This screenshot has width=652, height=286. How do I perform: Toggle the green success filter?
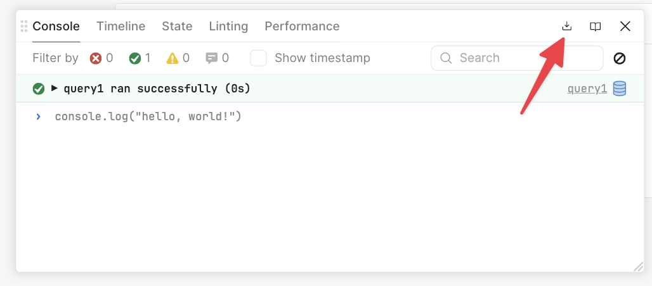point(140,58)
